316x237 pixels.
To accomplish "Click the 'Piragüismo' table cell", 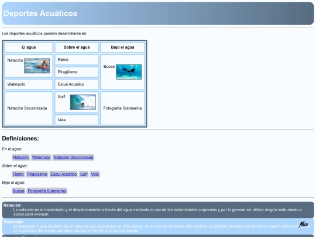I will [x=77, y=72].
